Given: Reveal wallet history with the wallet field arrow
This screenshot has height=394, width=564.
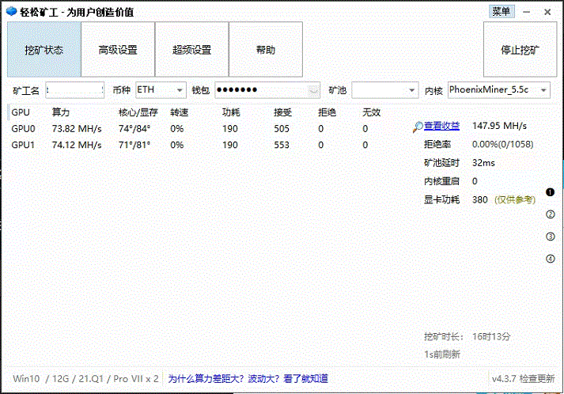Looking at the screenshot, I should coord(313,90).
